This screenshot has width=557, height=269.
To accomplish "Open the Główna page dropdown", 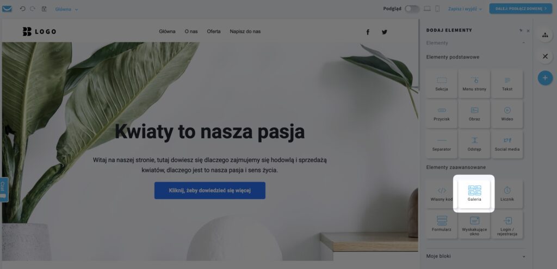I will click(66, 9).
